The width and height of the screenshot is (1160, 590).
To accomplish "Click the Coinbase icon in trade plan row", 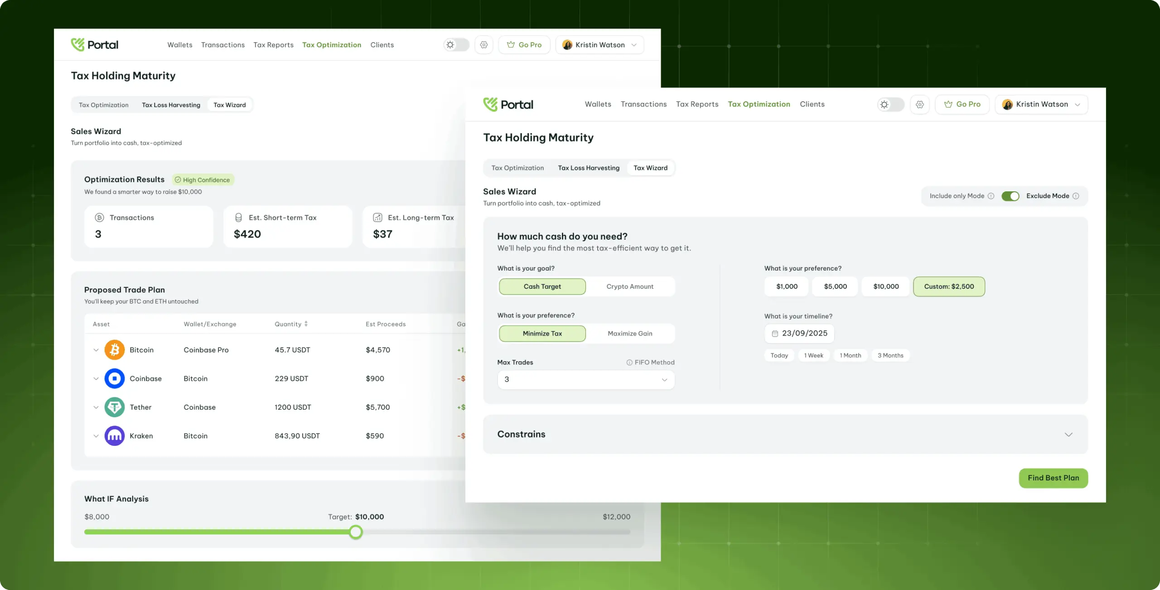I will 114,378.
